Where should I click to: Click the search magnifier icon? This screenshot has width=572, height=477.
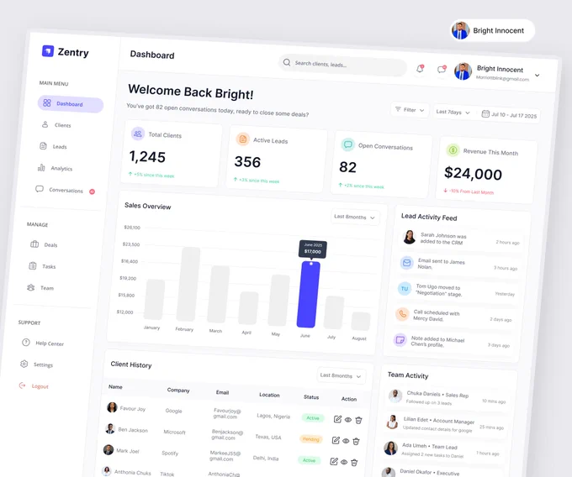pyautogui.click(x=287, y=62)
